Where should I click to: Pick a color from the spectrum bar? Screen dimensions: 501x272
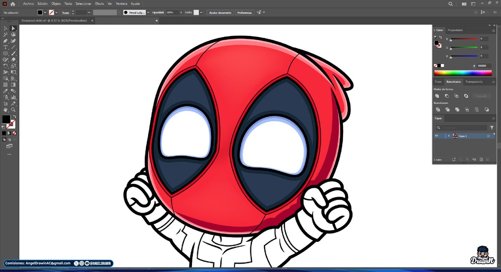(463, 73)
